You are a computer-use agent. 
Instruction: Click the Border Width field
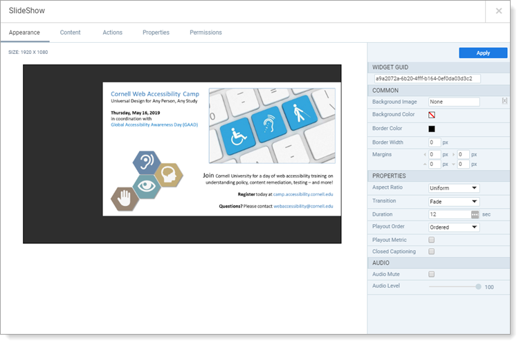[x=435, y=142]
